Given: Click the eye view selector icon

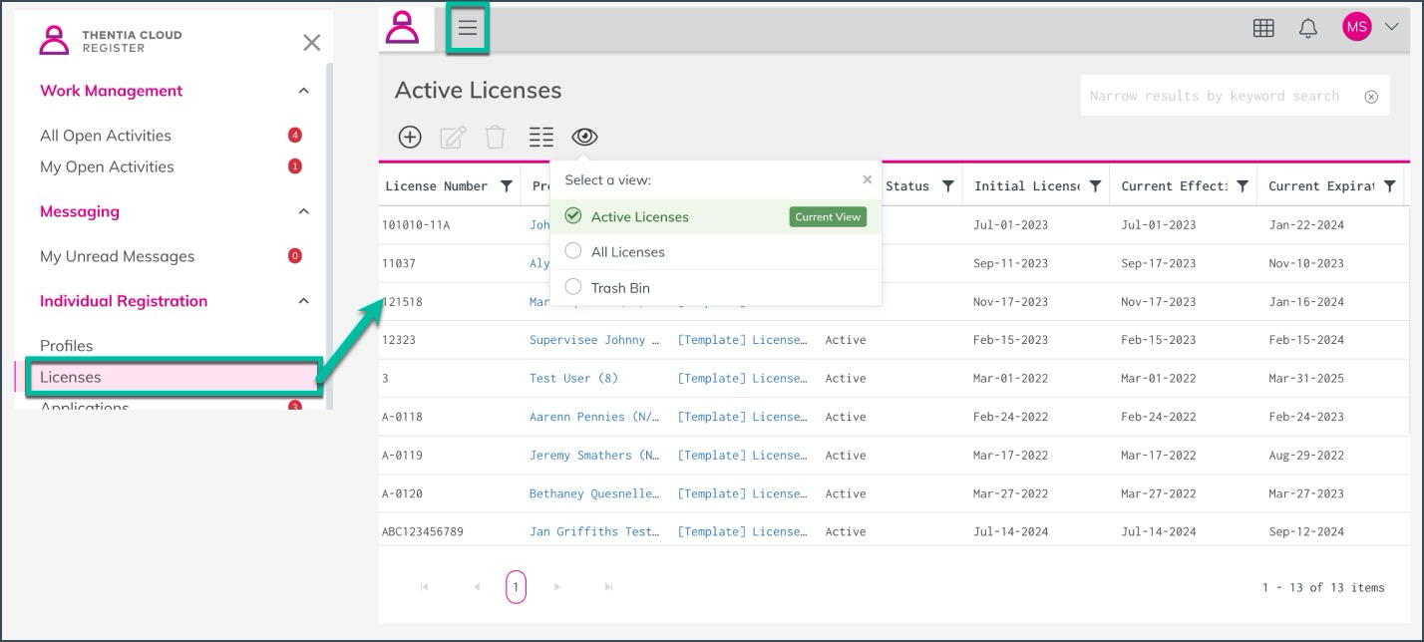Looking at the screenshot, I should click(x=584, y=138).
